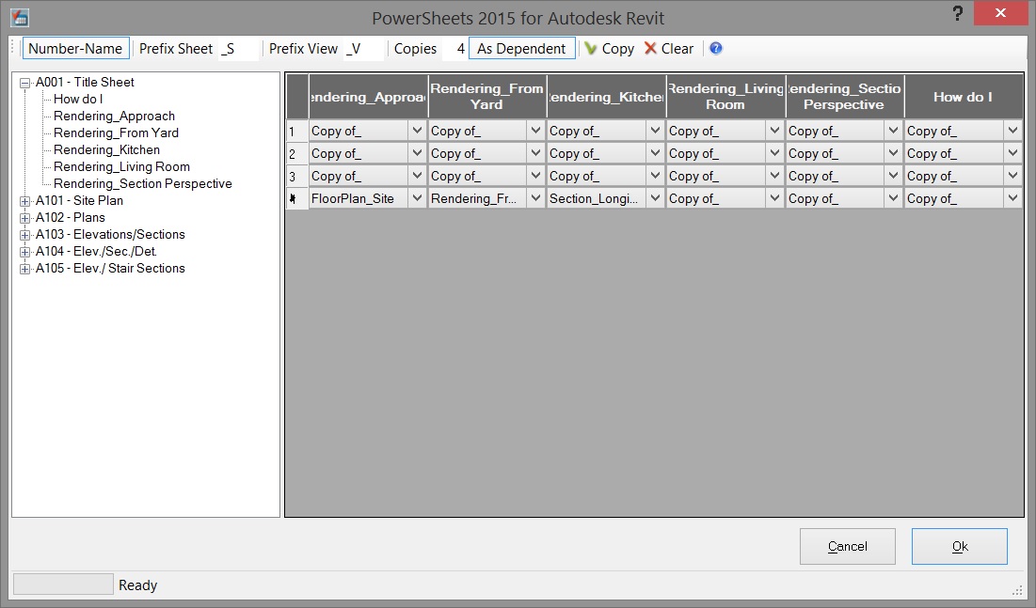The width and height of the screenshot is (1036, 608).
Task: Select Rendering_Living Room in the tree
Action: pos(121,167)
